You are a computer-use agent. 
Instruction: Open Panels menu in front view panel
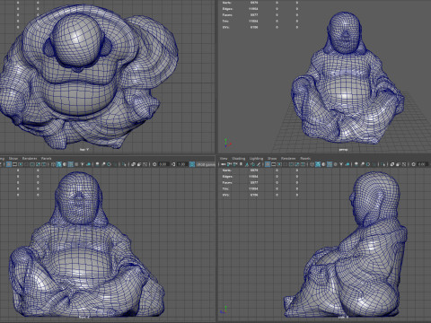(x=46, y=159)
